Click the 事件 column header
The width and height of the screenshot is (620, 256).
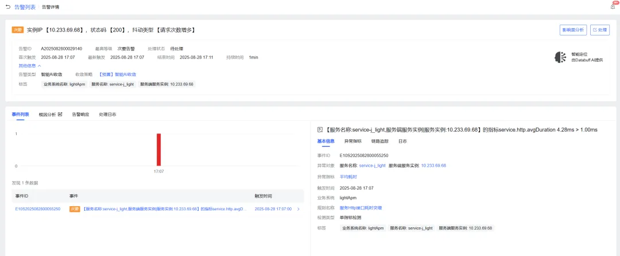tap(73, 196)
